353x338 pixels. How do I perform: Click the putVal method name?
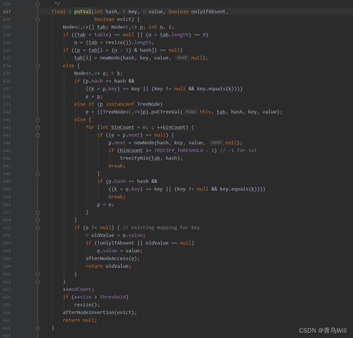coord(82,11)
